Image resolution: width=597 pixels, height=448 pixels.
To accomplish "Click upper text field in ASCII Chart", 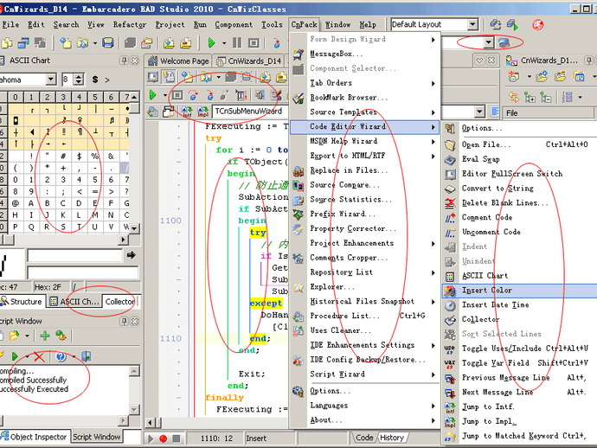I will tap(75, 255).
